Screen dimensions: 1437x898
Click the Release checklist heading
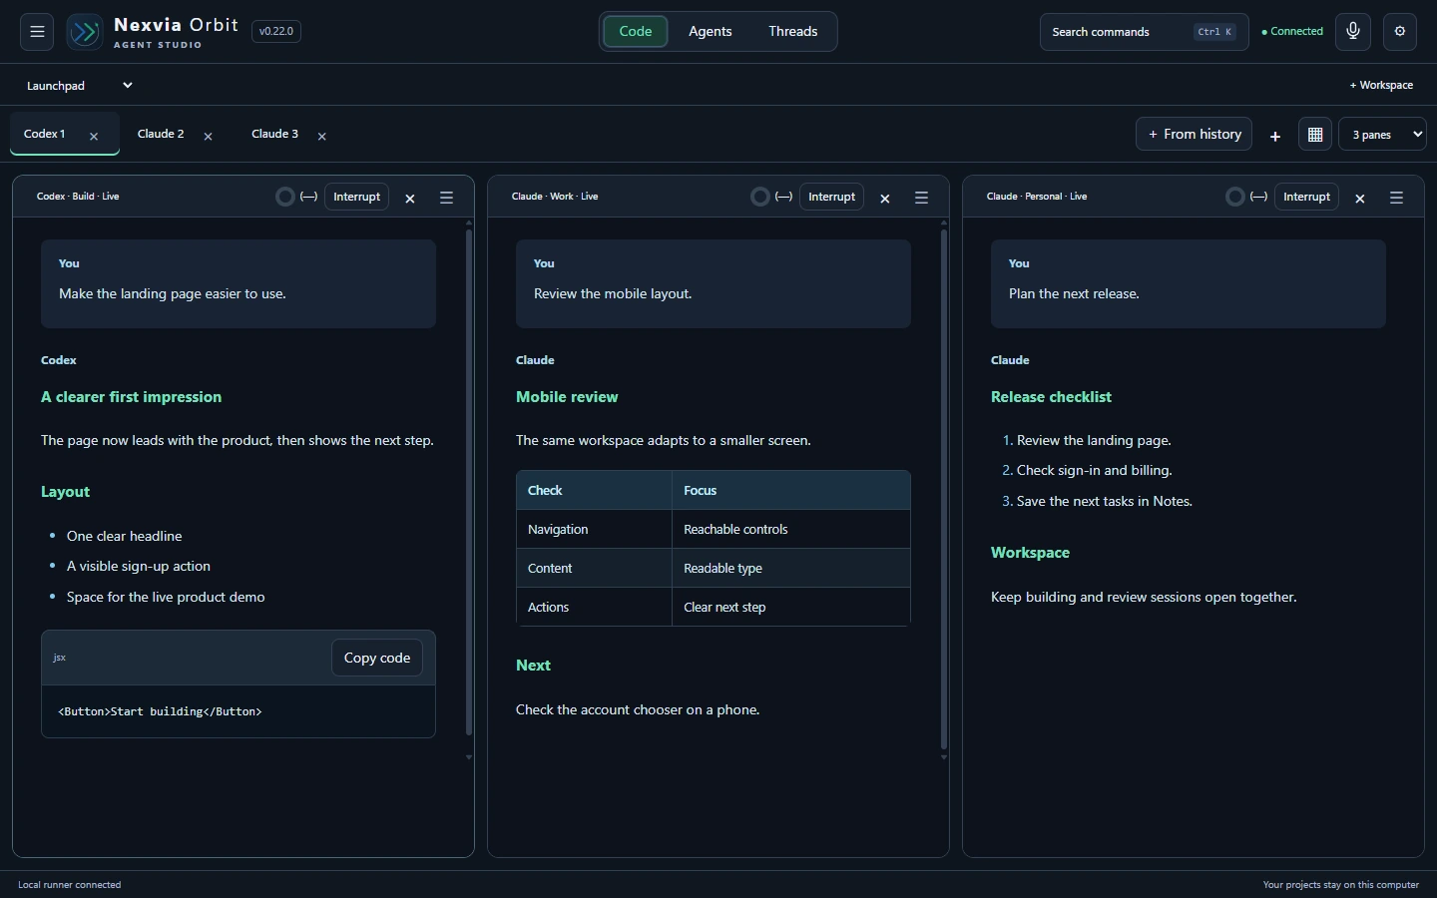pos(1051,397)
